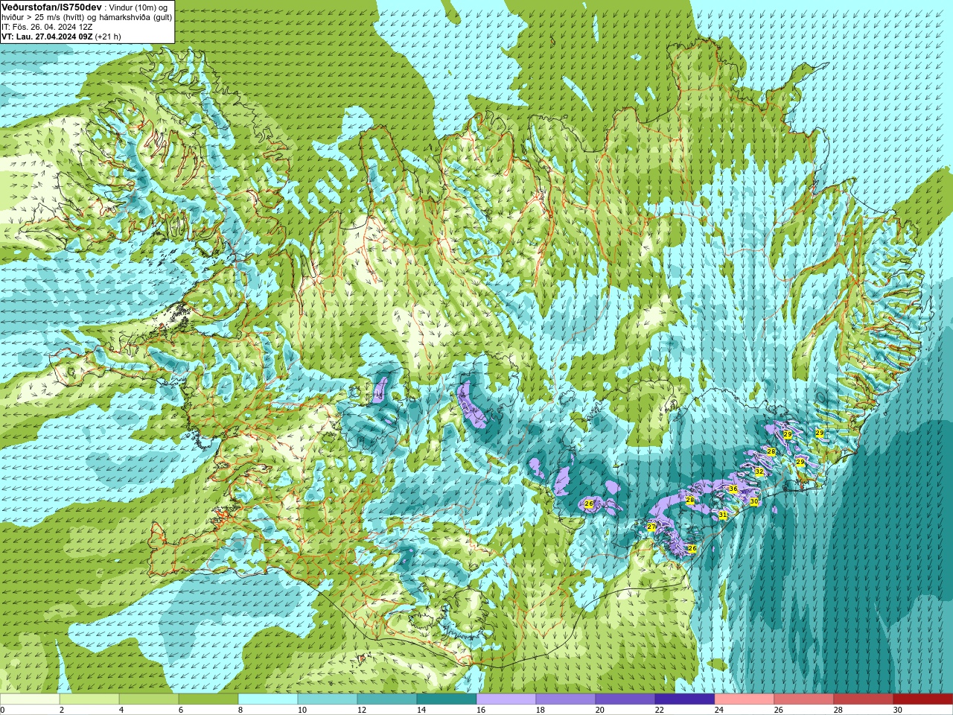
Task: Click the legend tick label 14
Action: (x=421, y=710)
